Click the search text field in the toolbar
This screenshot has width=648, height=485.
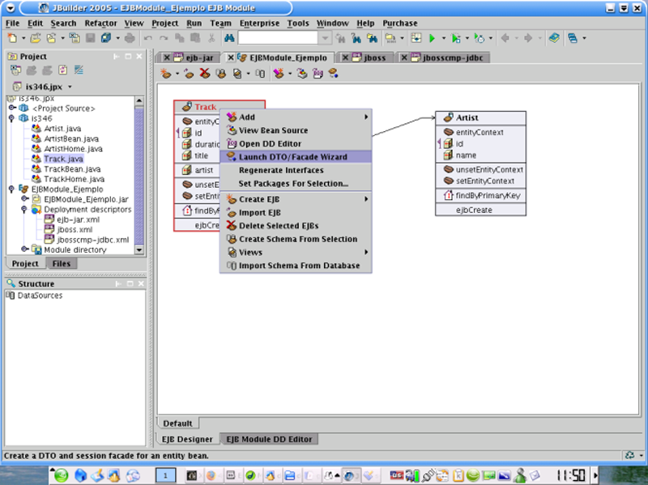click(277, 38)
